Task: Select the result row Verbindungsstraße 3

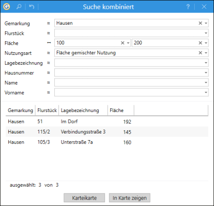Action: coord(107,132)
